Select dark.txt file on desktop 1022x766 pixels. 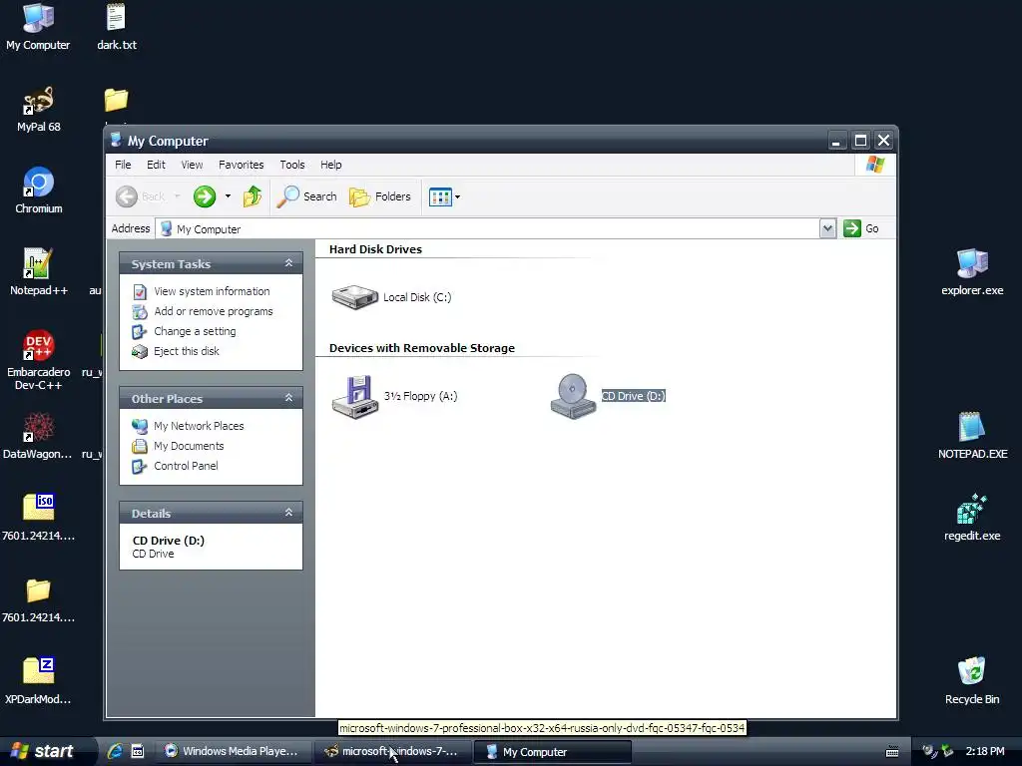tap(116, 27)
